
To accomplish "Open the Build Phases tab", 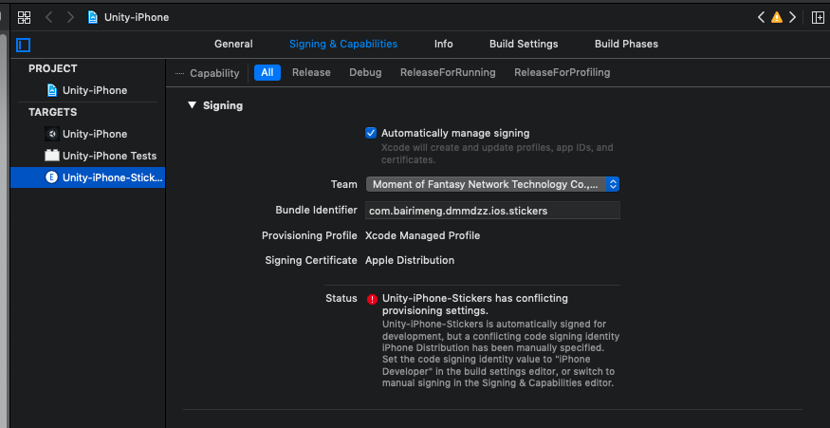I will [626, 44].
